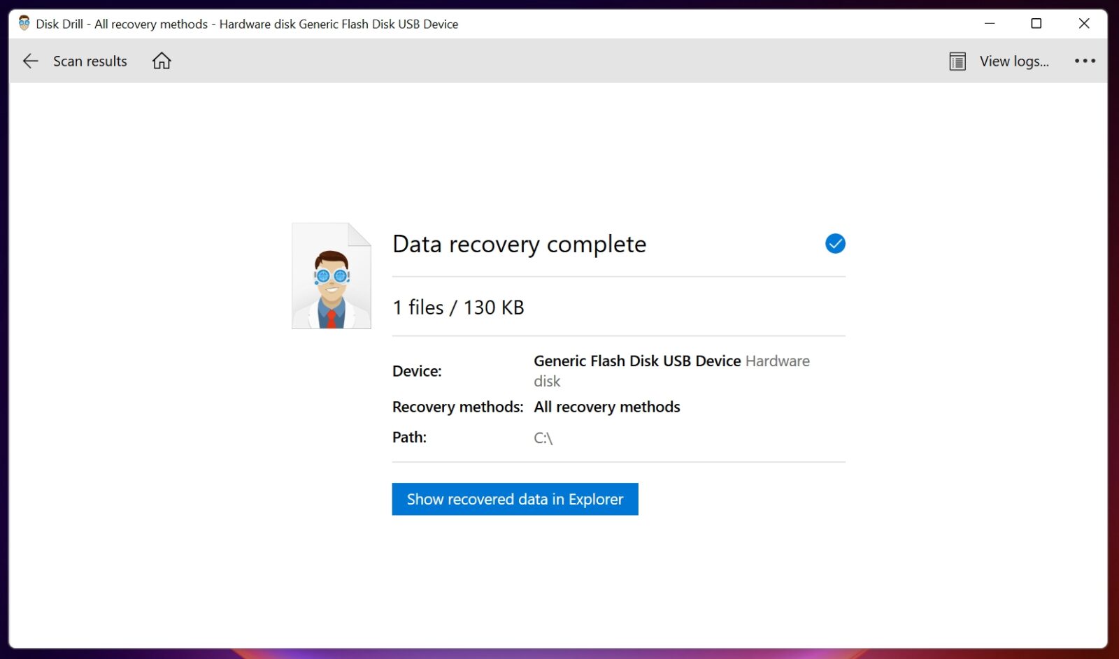
Task: Select the Data recovery complete heading
Action: pos(519,244)
